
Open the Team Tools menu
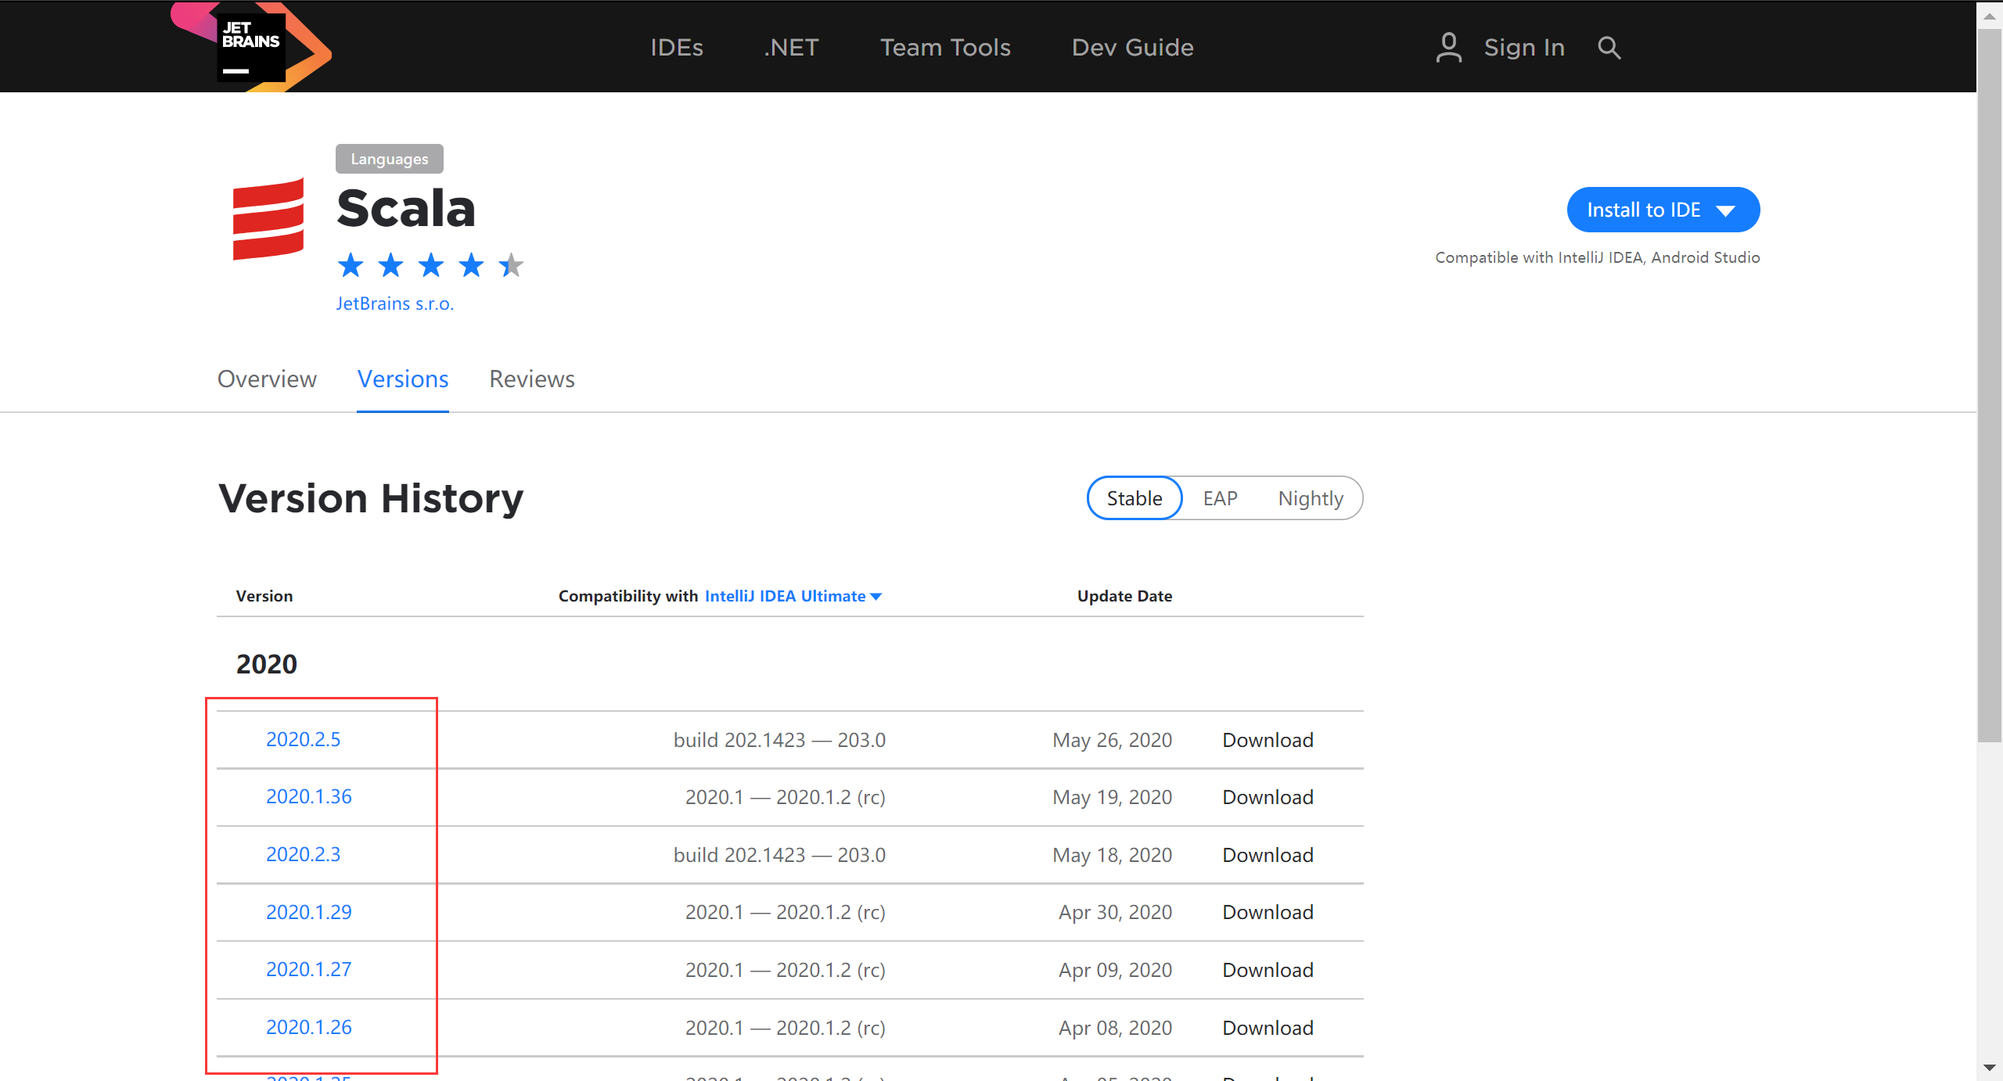click(x=945, y=47)
